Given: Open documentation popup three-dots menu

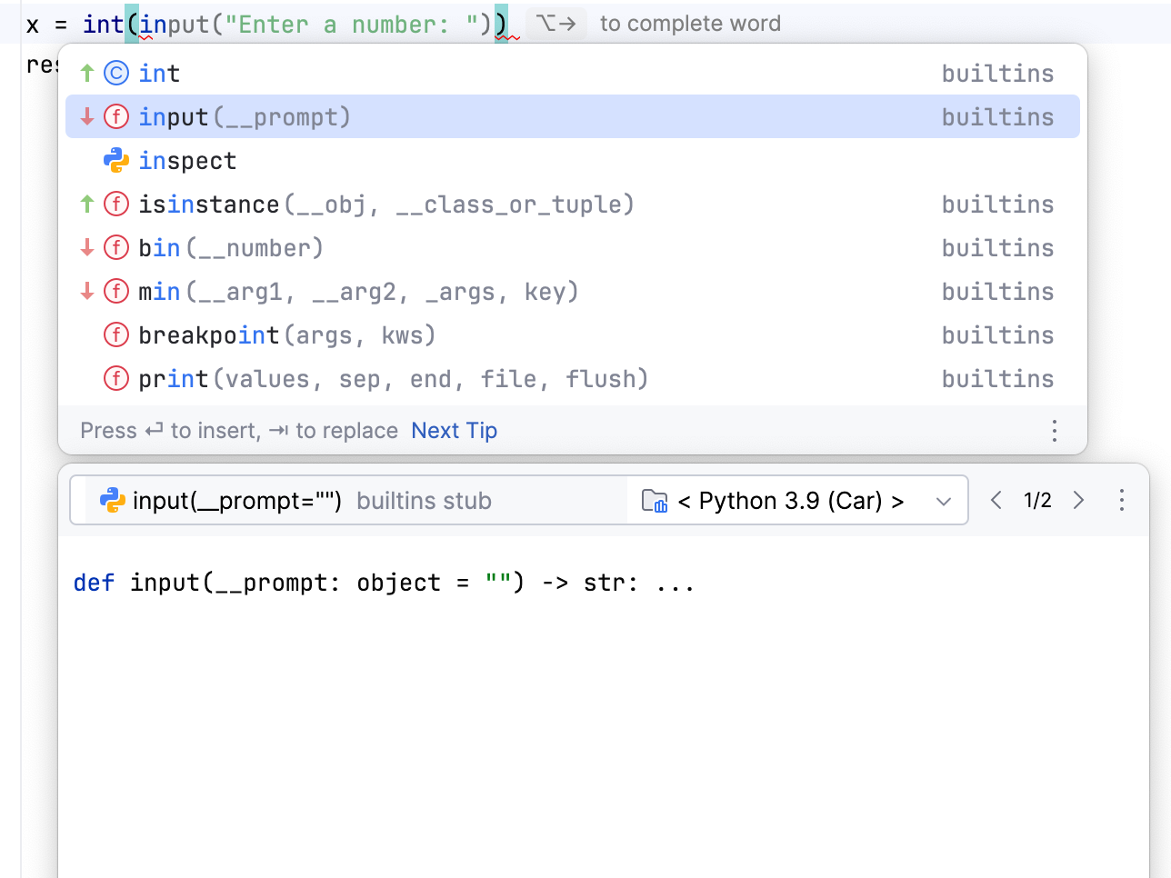Looking at the screenshot, I should [1122, 501].
